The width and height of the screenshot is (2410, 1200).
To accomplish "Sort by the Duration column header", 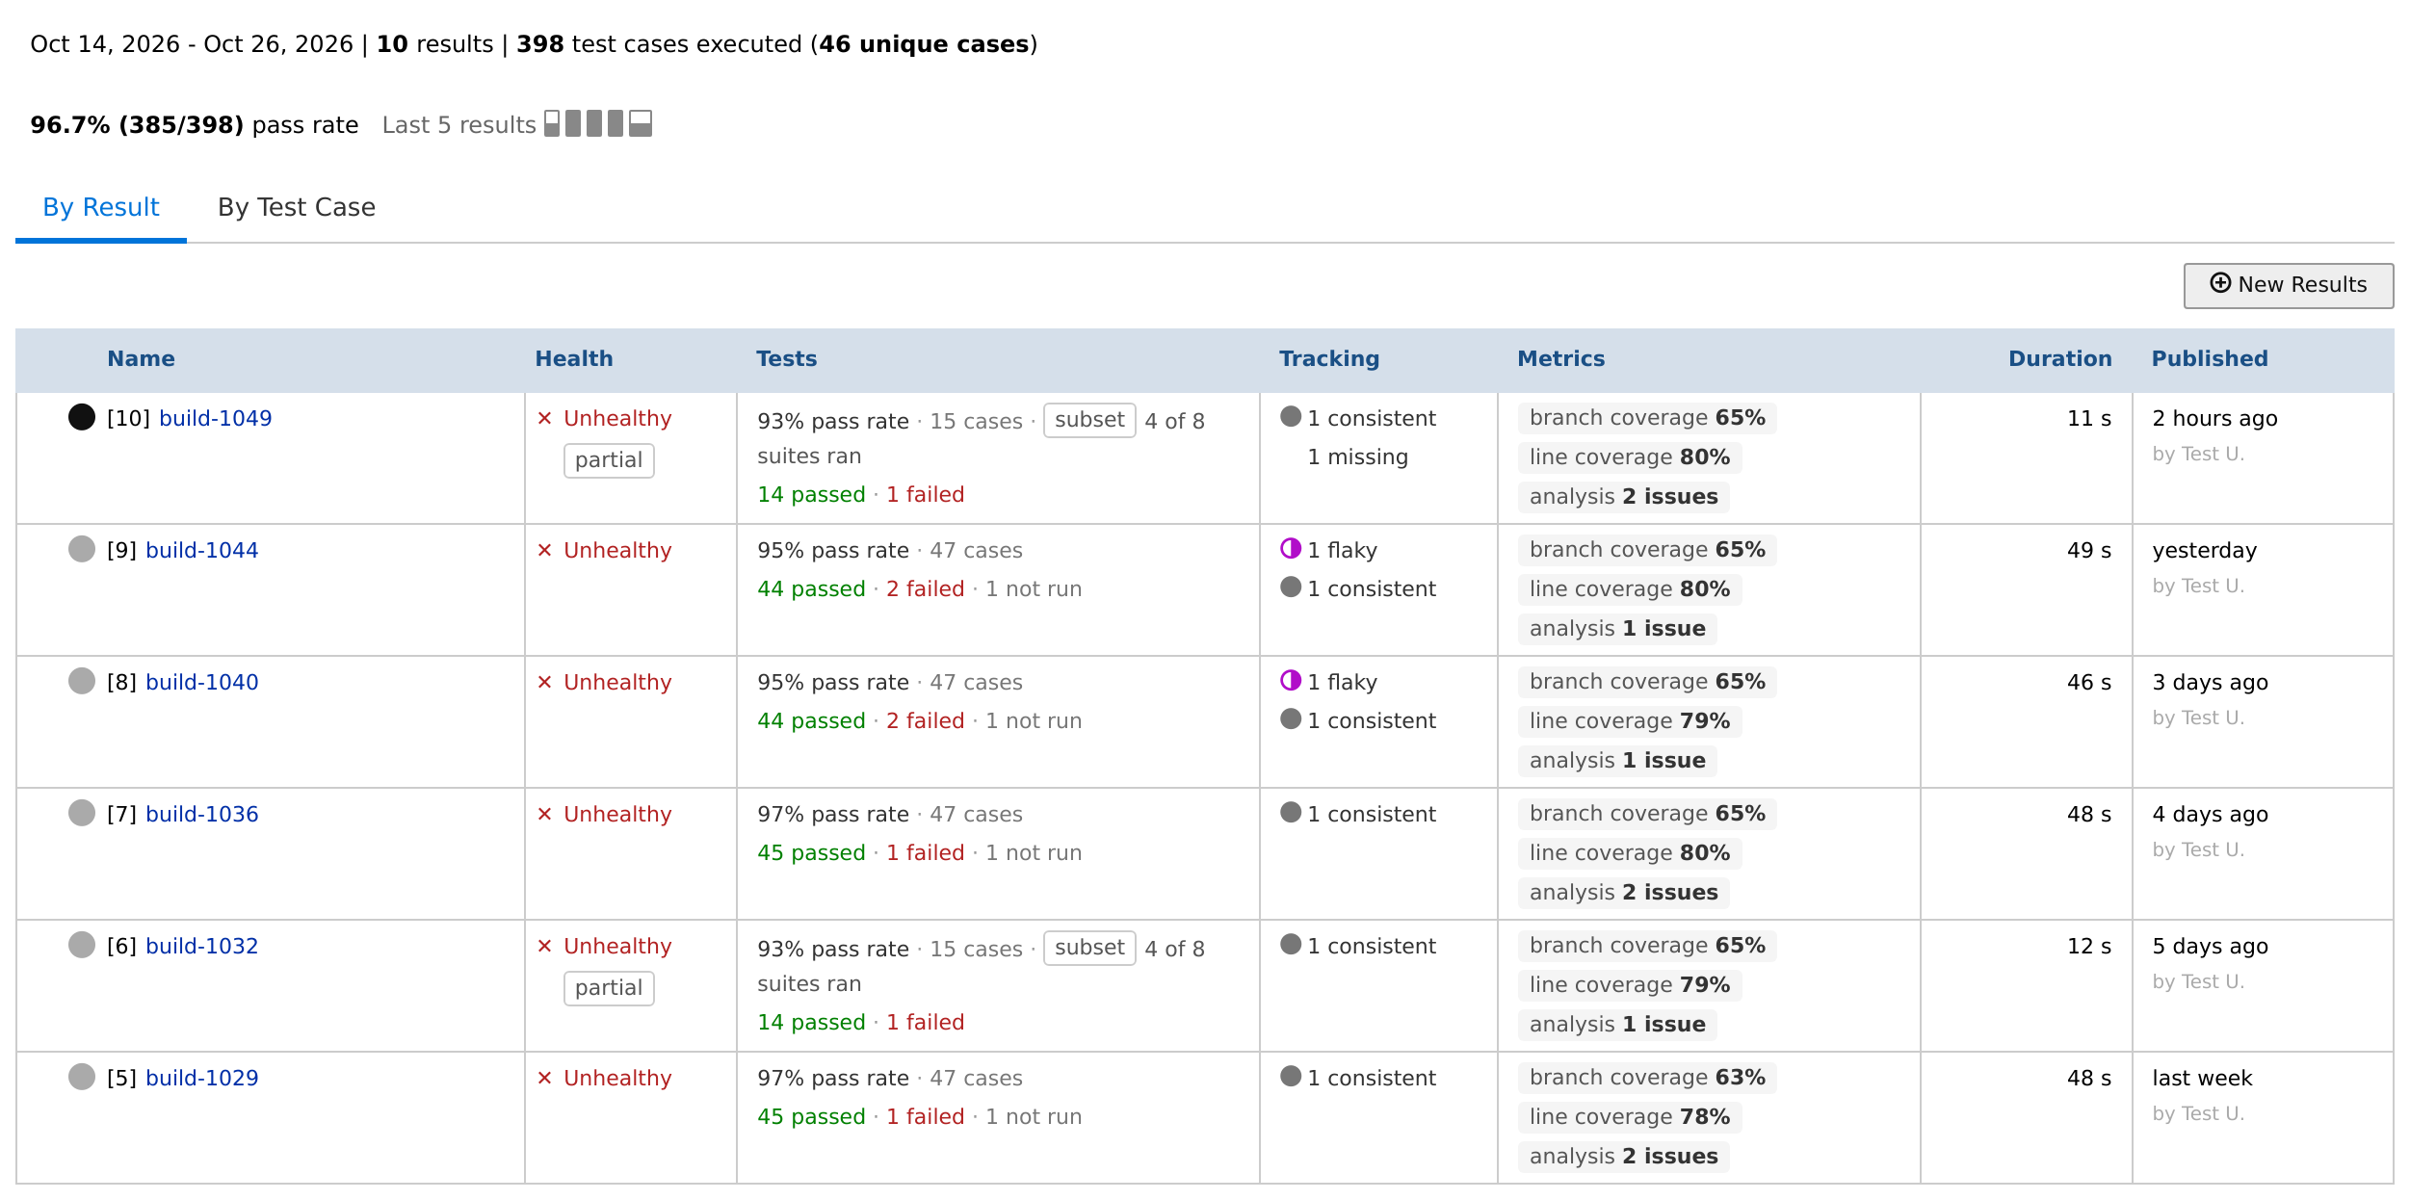I will coord(2060,358).
